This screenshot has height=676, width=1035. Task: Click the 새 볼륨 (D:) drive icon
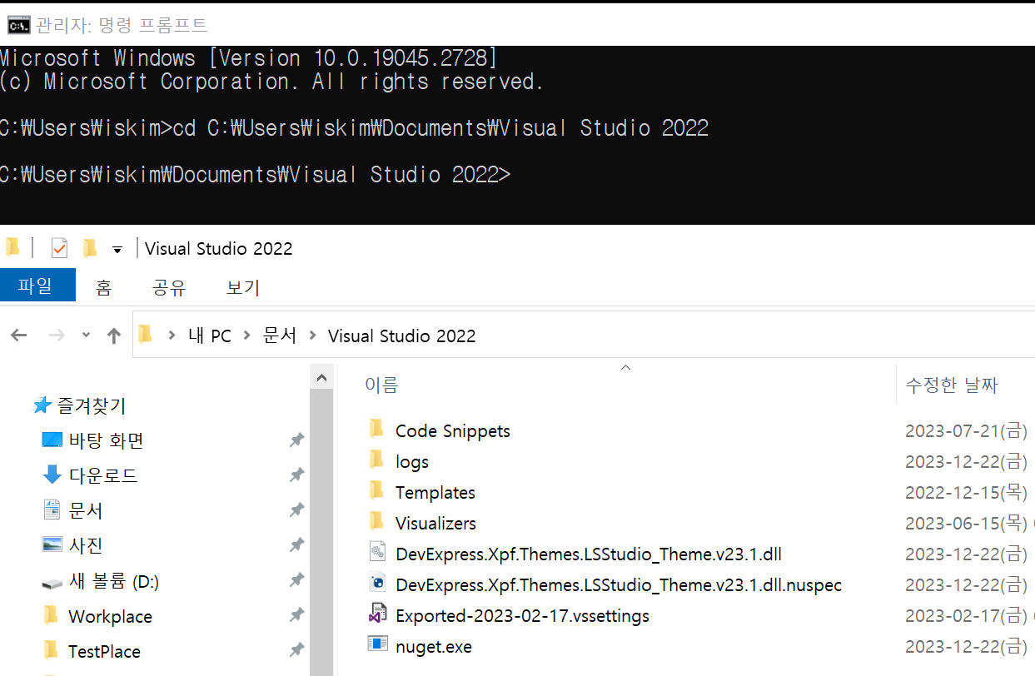(x=52, y=584)
